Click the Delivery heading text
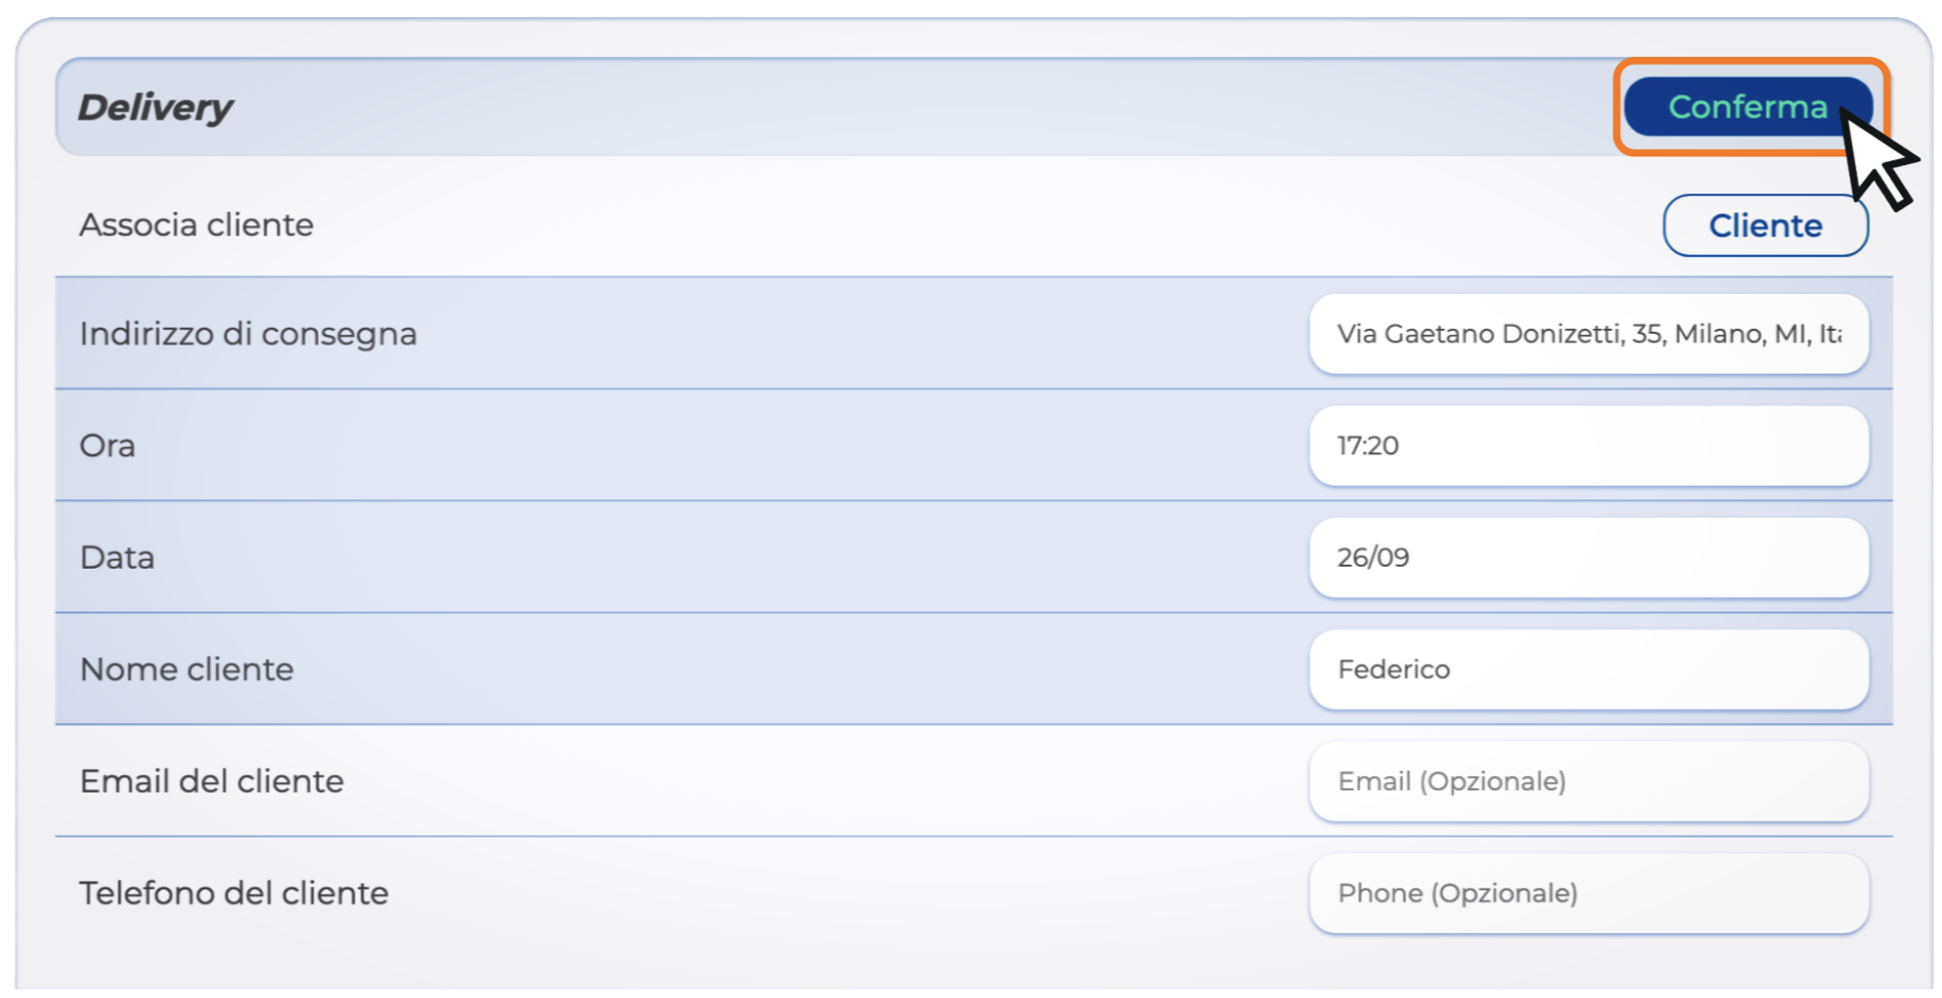 point(155,108)
